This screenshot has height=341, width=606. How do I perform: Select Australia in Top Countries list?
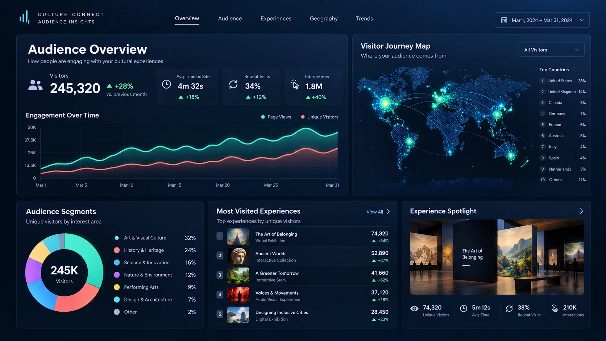click(x=563, y=136)
